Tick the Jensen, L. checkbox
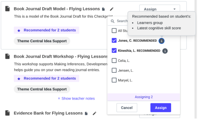201x124 pixels. click(114, 70)
